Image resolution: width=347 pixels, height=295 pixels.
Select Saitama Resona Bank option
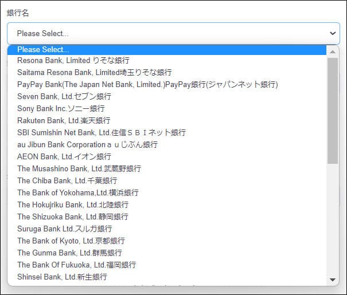pos(94,72)
